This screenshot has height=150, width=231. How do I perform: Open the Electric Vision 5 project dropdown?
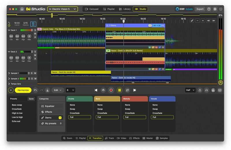coord(62,9)
